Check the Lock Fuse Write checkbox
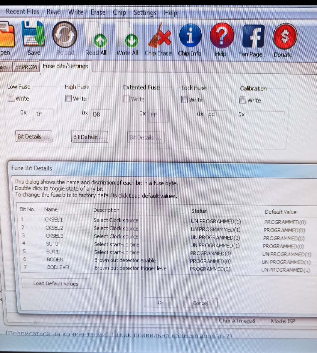317x353 pixels. [x=185, y=100]
